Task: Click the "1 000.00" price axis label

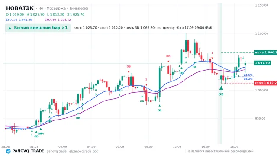Action: pos(261,90)
